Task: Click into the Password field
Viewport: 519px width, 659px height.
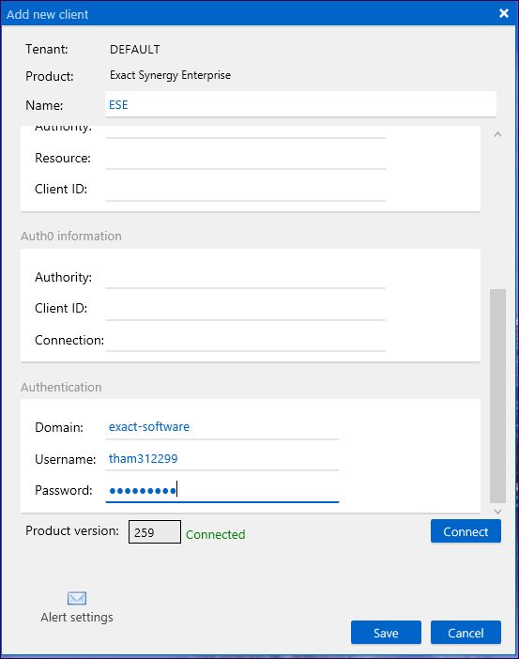Action: pos(222,490)
